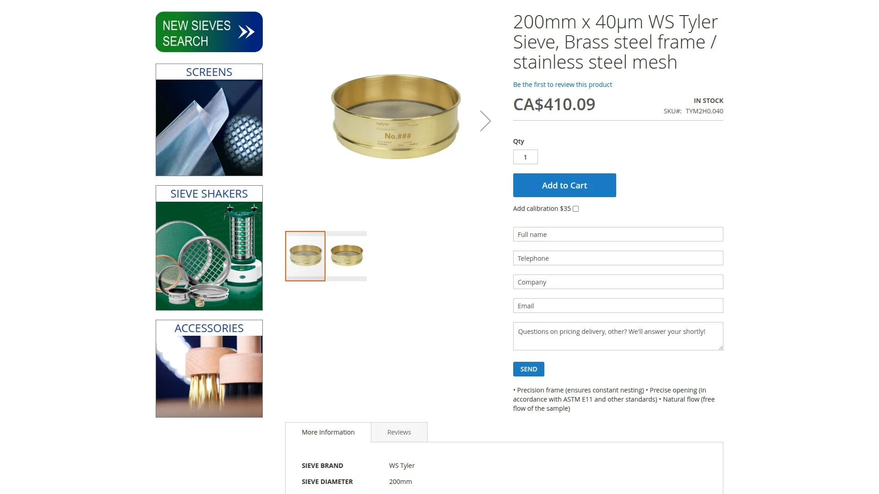The width and height of the screenshot is (879, 494).
Task: Open the Screens category image
Action: [x=209, y=128]
